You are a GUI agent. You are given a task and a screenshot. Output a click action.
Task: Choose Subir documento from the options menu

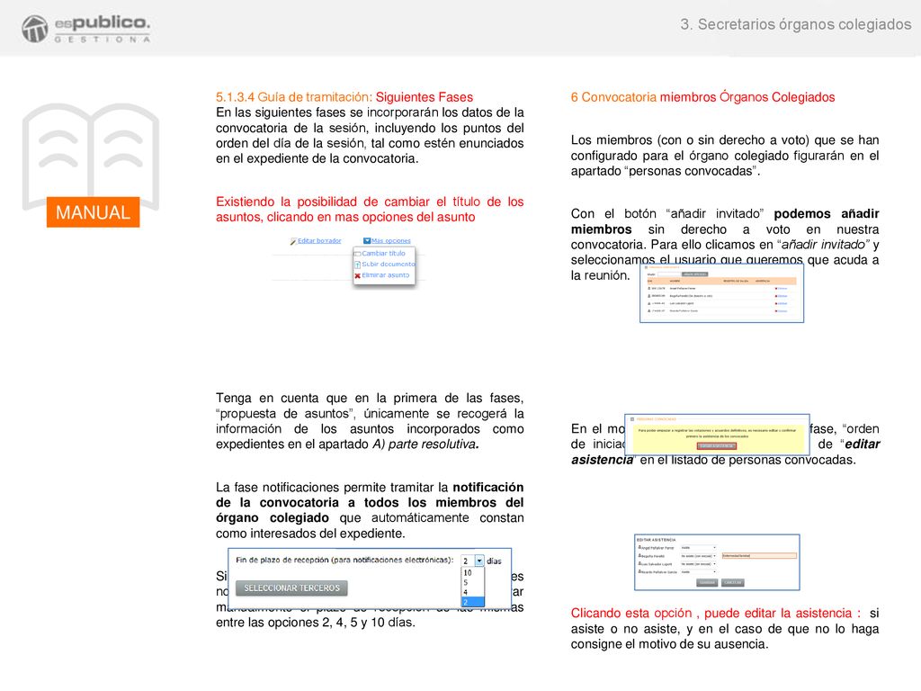389,265
